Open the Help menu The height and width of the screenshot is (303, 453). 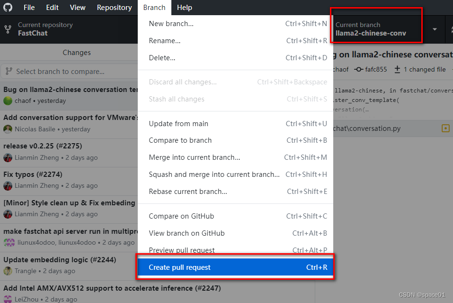pyautogui.click(x=185, y=7)
